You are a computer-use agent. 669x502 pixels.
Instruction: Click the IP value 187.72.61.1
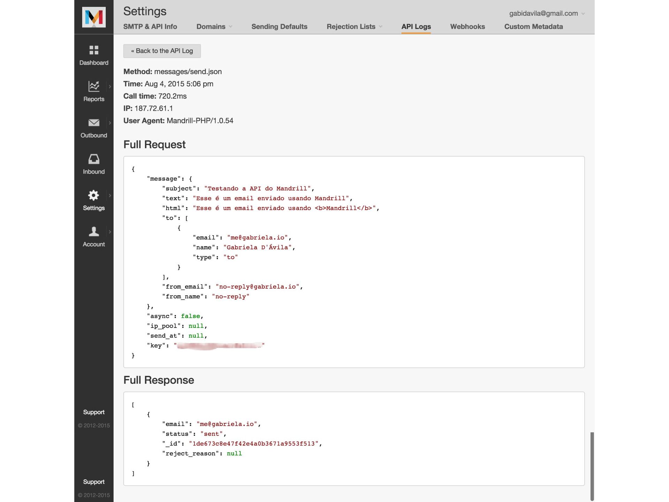pos(154,108)
